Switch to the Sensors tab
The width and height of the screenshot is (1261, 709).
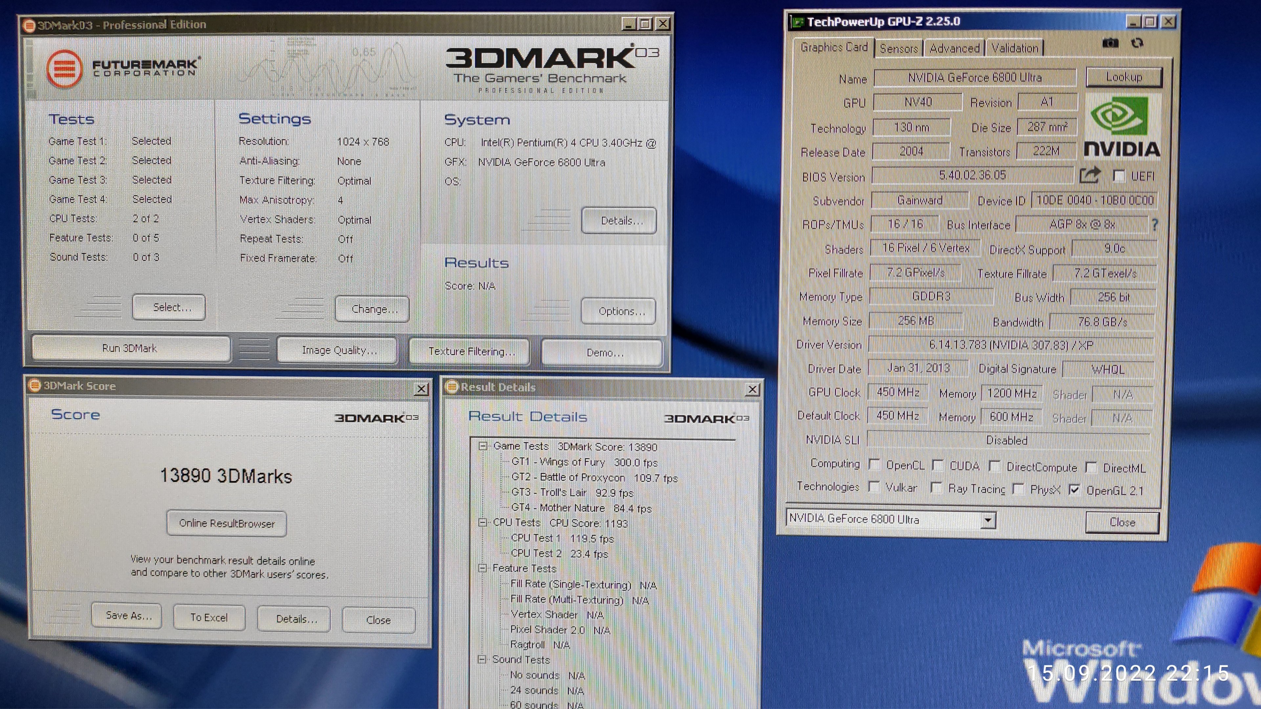coord(898,49)
